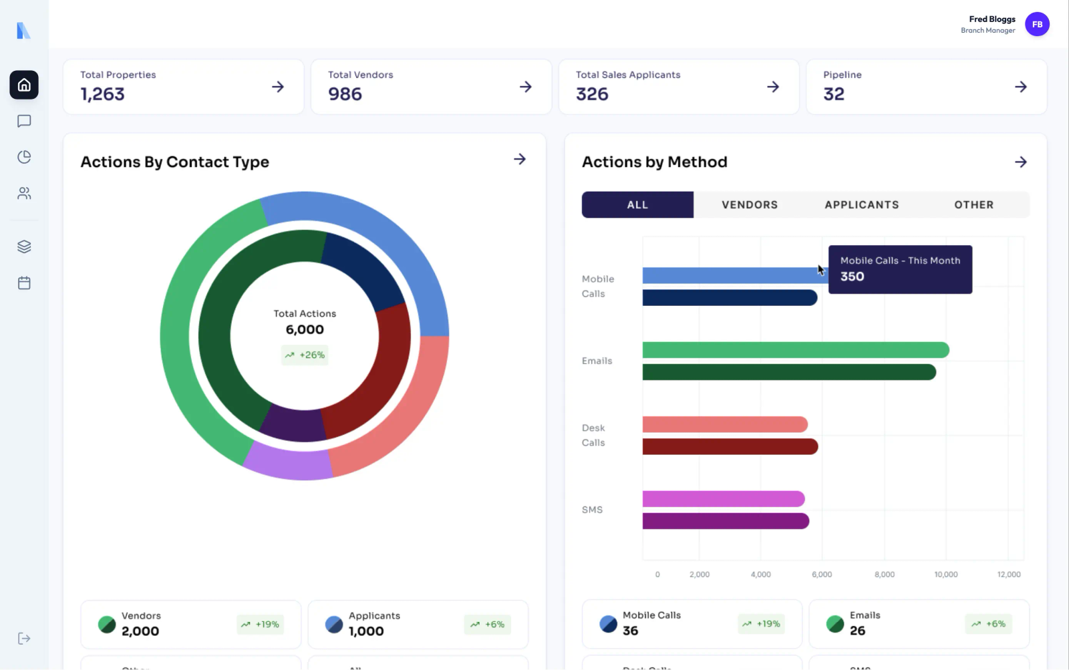Switch to the APPLICANTS tab

[862, 205]
